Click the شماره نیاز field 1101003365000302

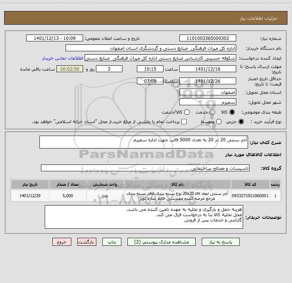tap(208, 38)
